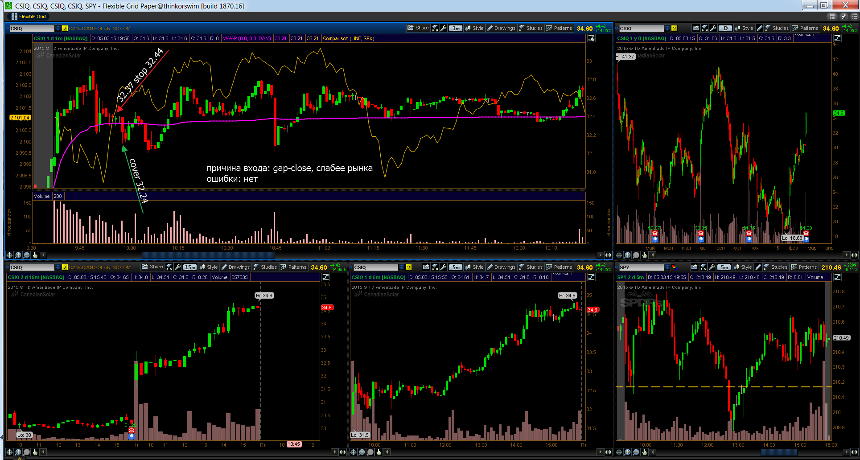
Task: Open wrench settings in daily CSIQ chart
Action: click(713, 28)
